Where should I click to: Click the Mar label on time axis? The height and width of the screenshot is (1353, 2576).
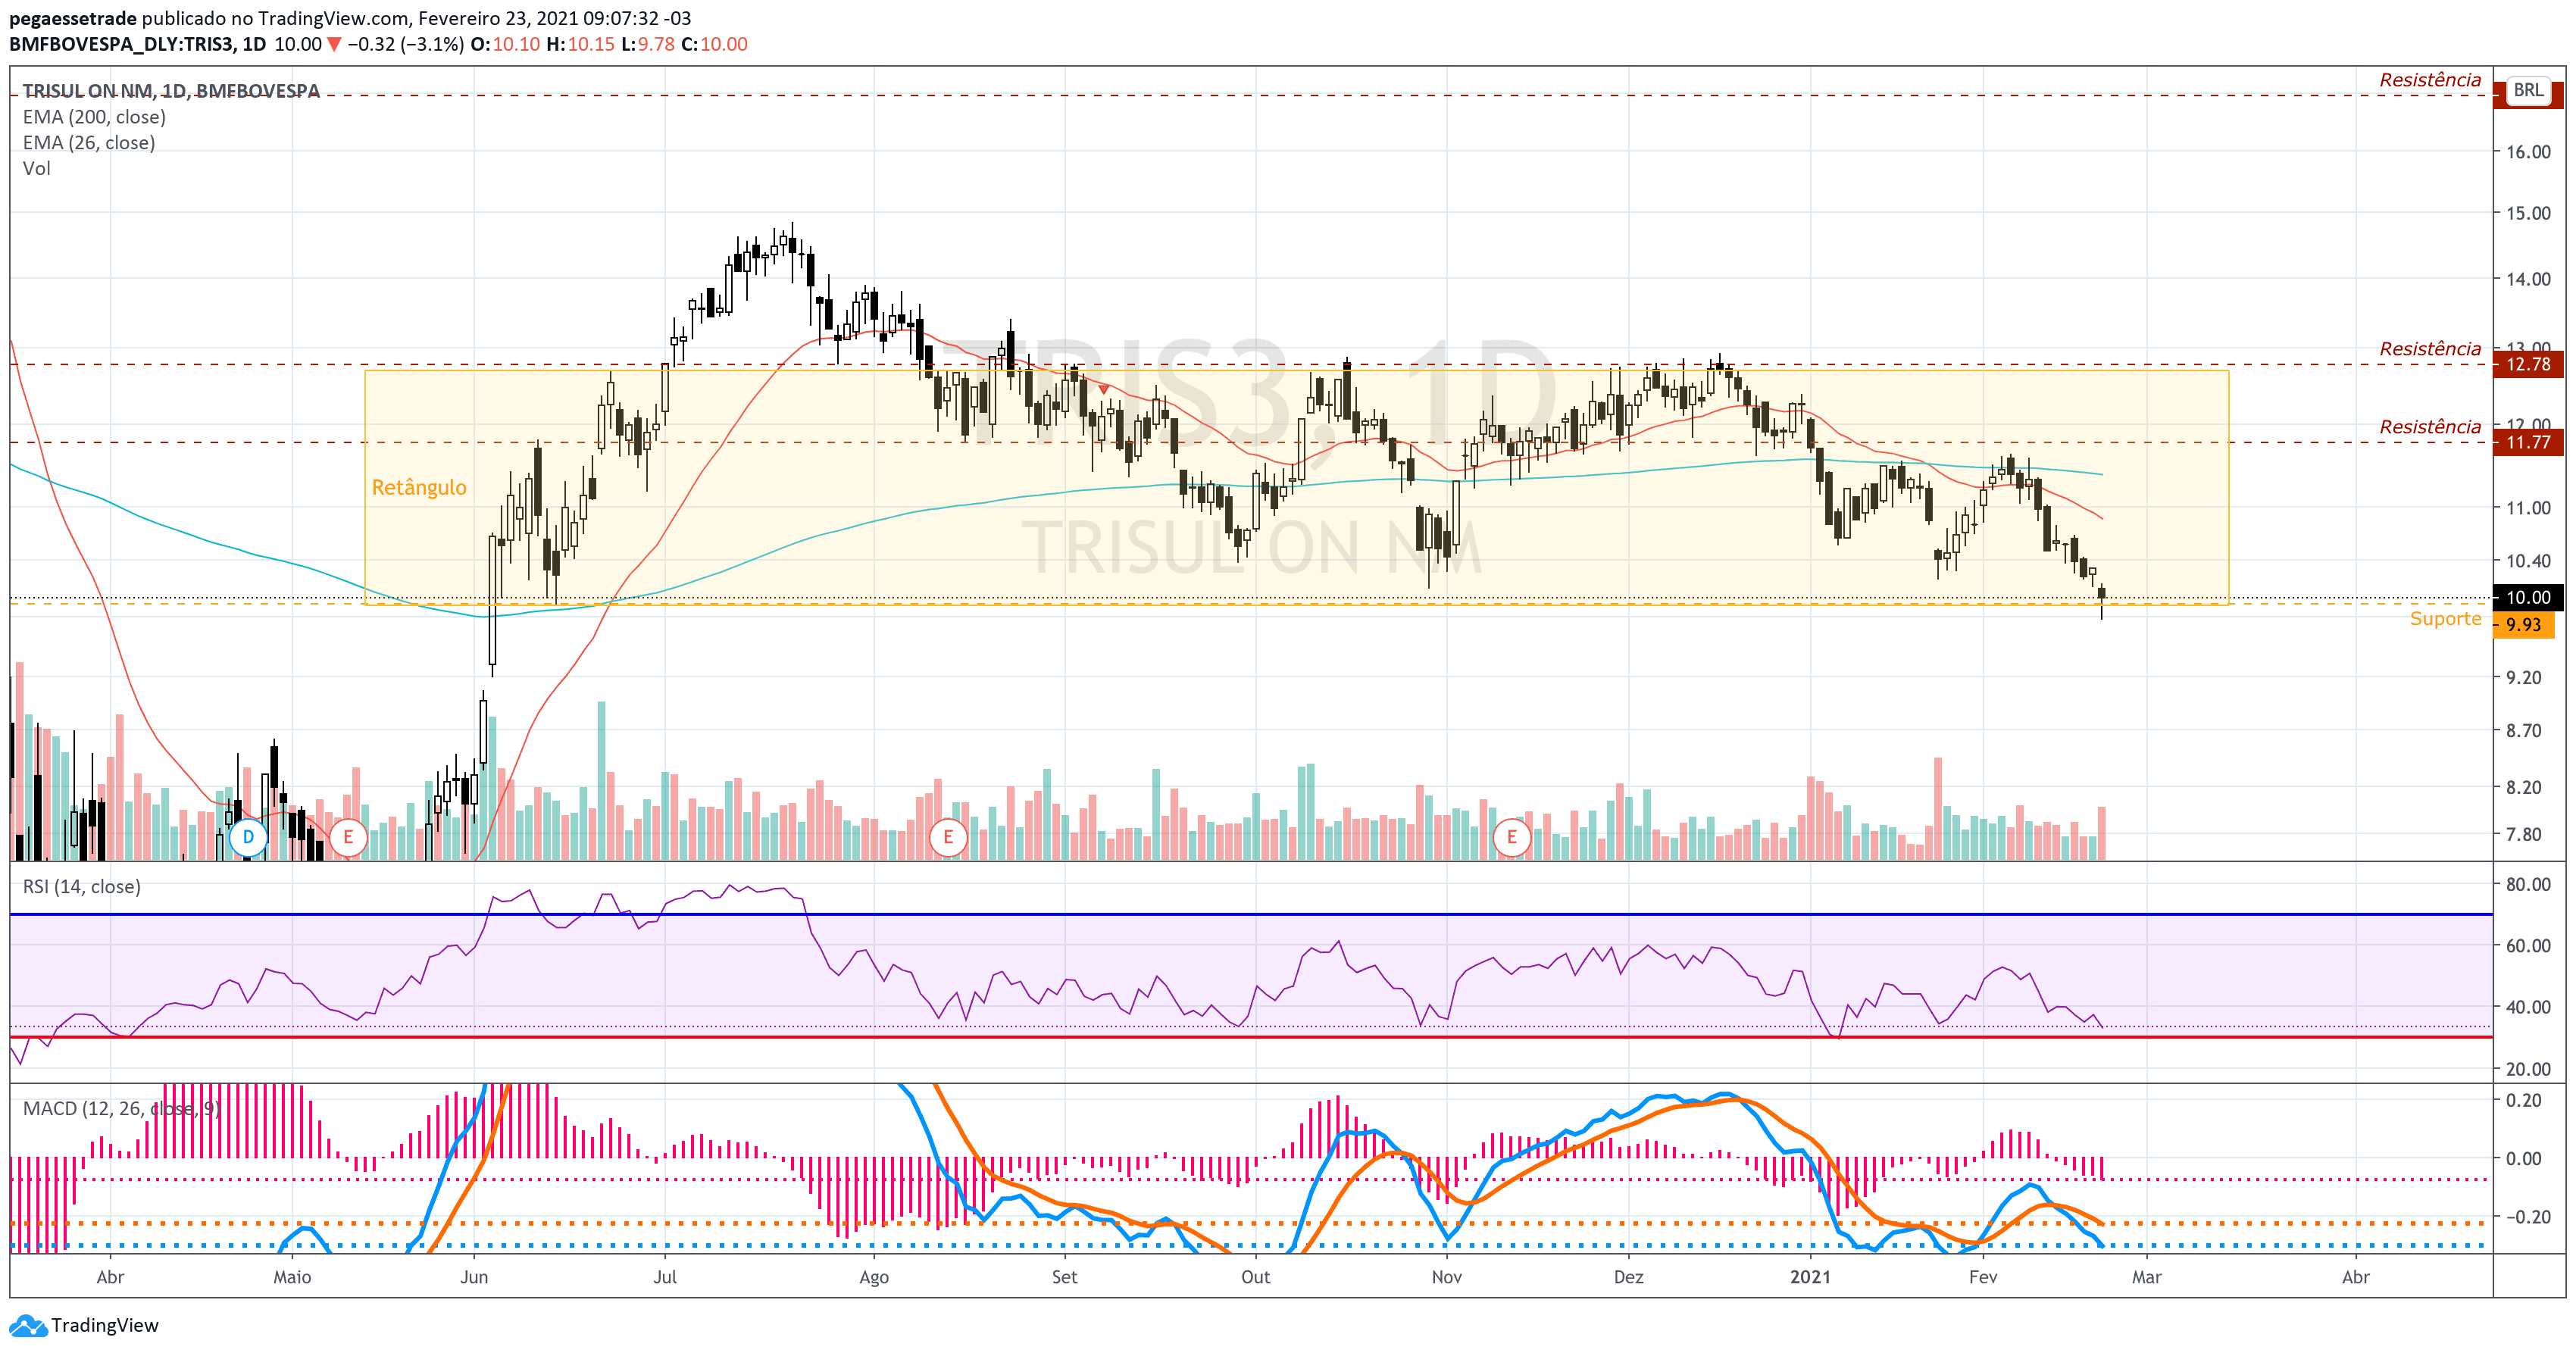click(2147, 1278)
